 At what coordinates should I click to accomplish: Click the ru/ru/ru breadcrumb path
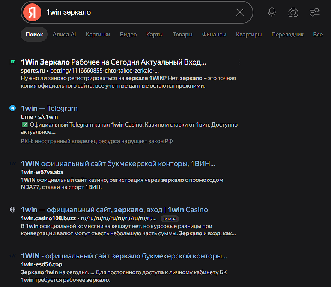(119, 218)
